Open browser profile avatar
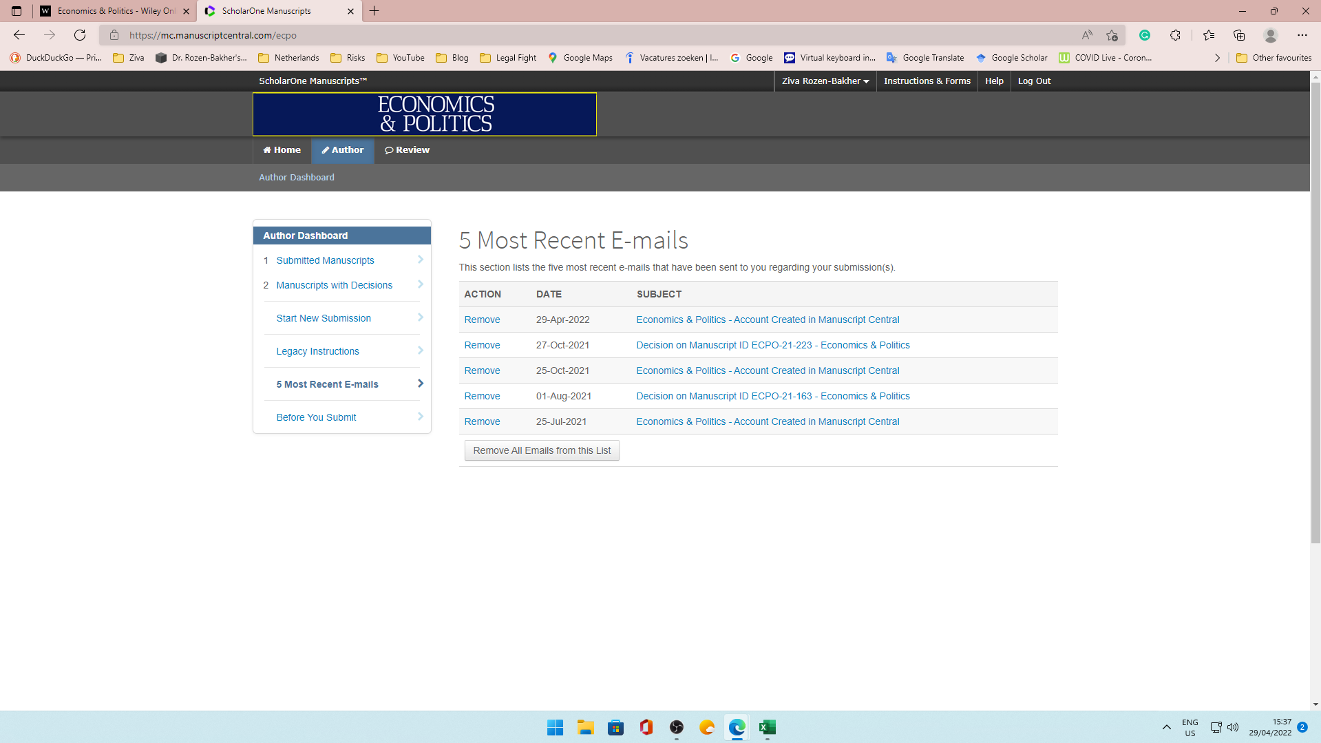 1271,35
